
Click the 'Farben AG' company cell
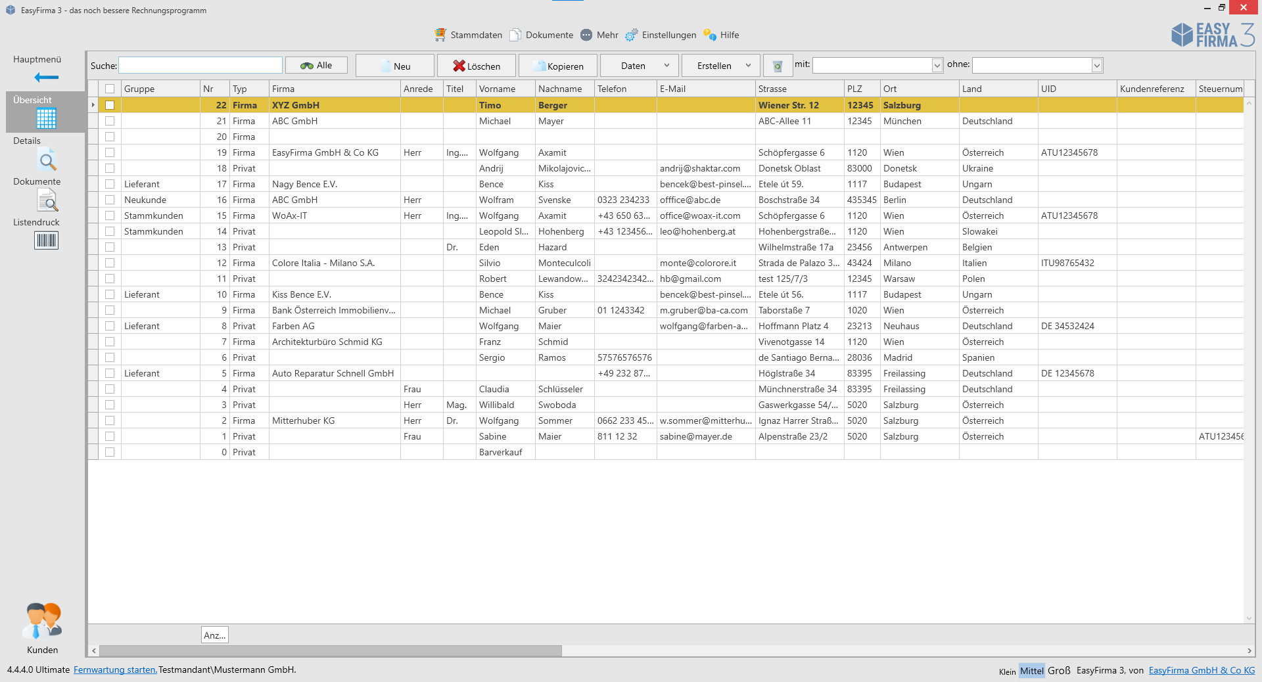pyautogui.click(x=335, y=326)
